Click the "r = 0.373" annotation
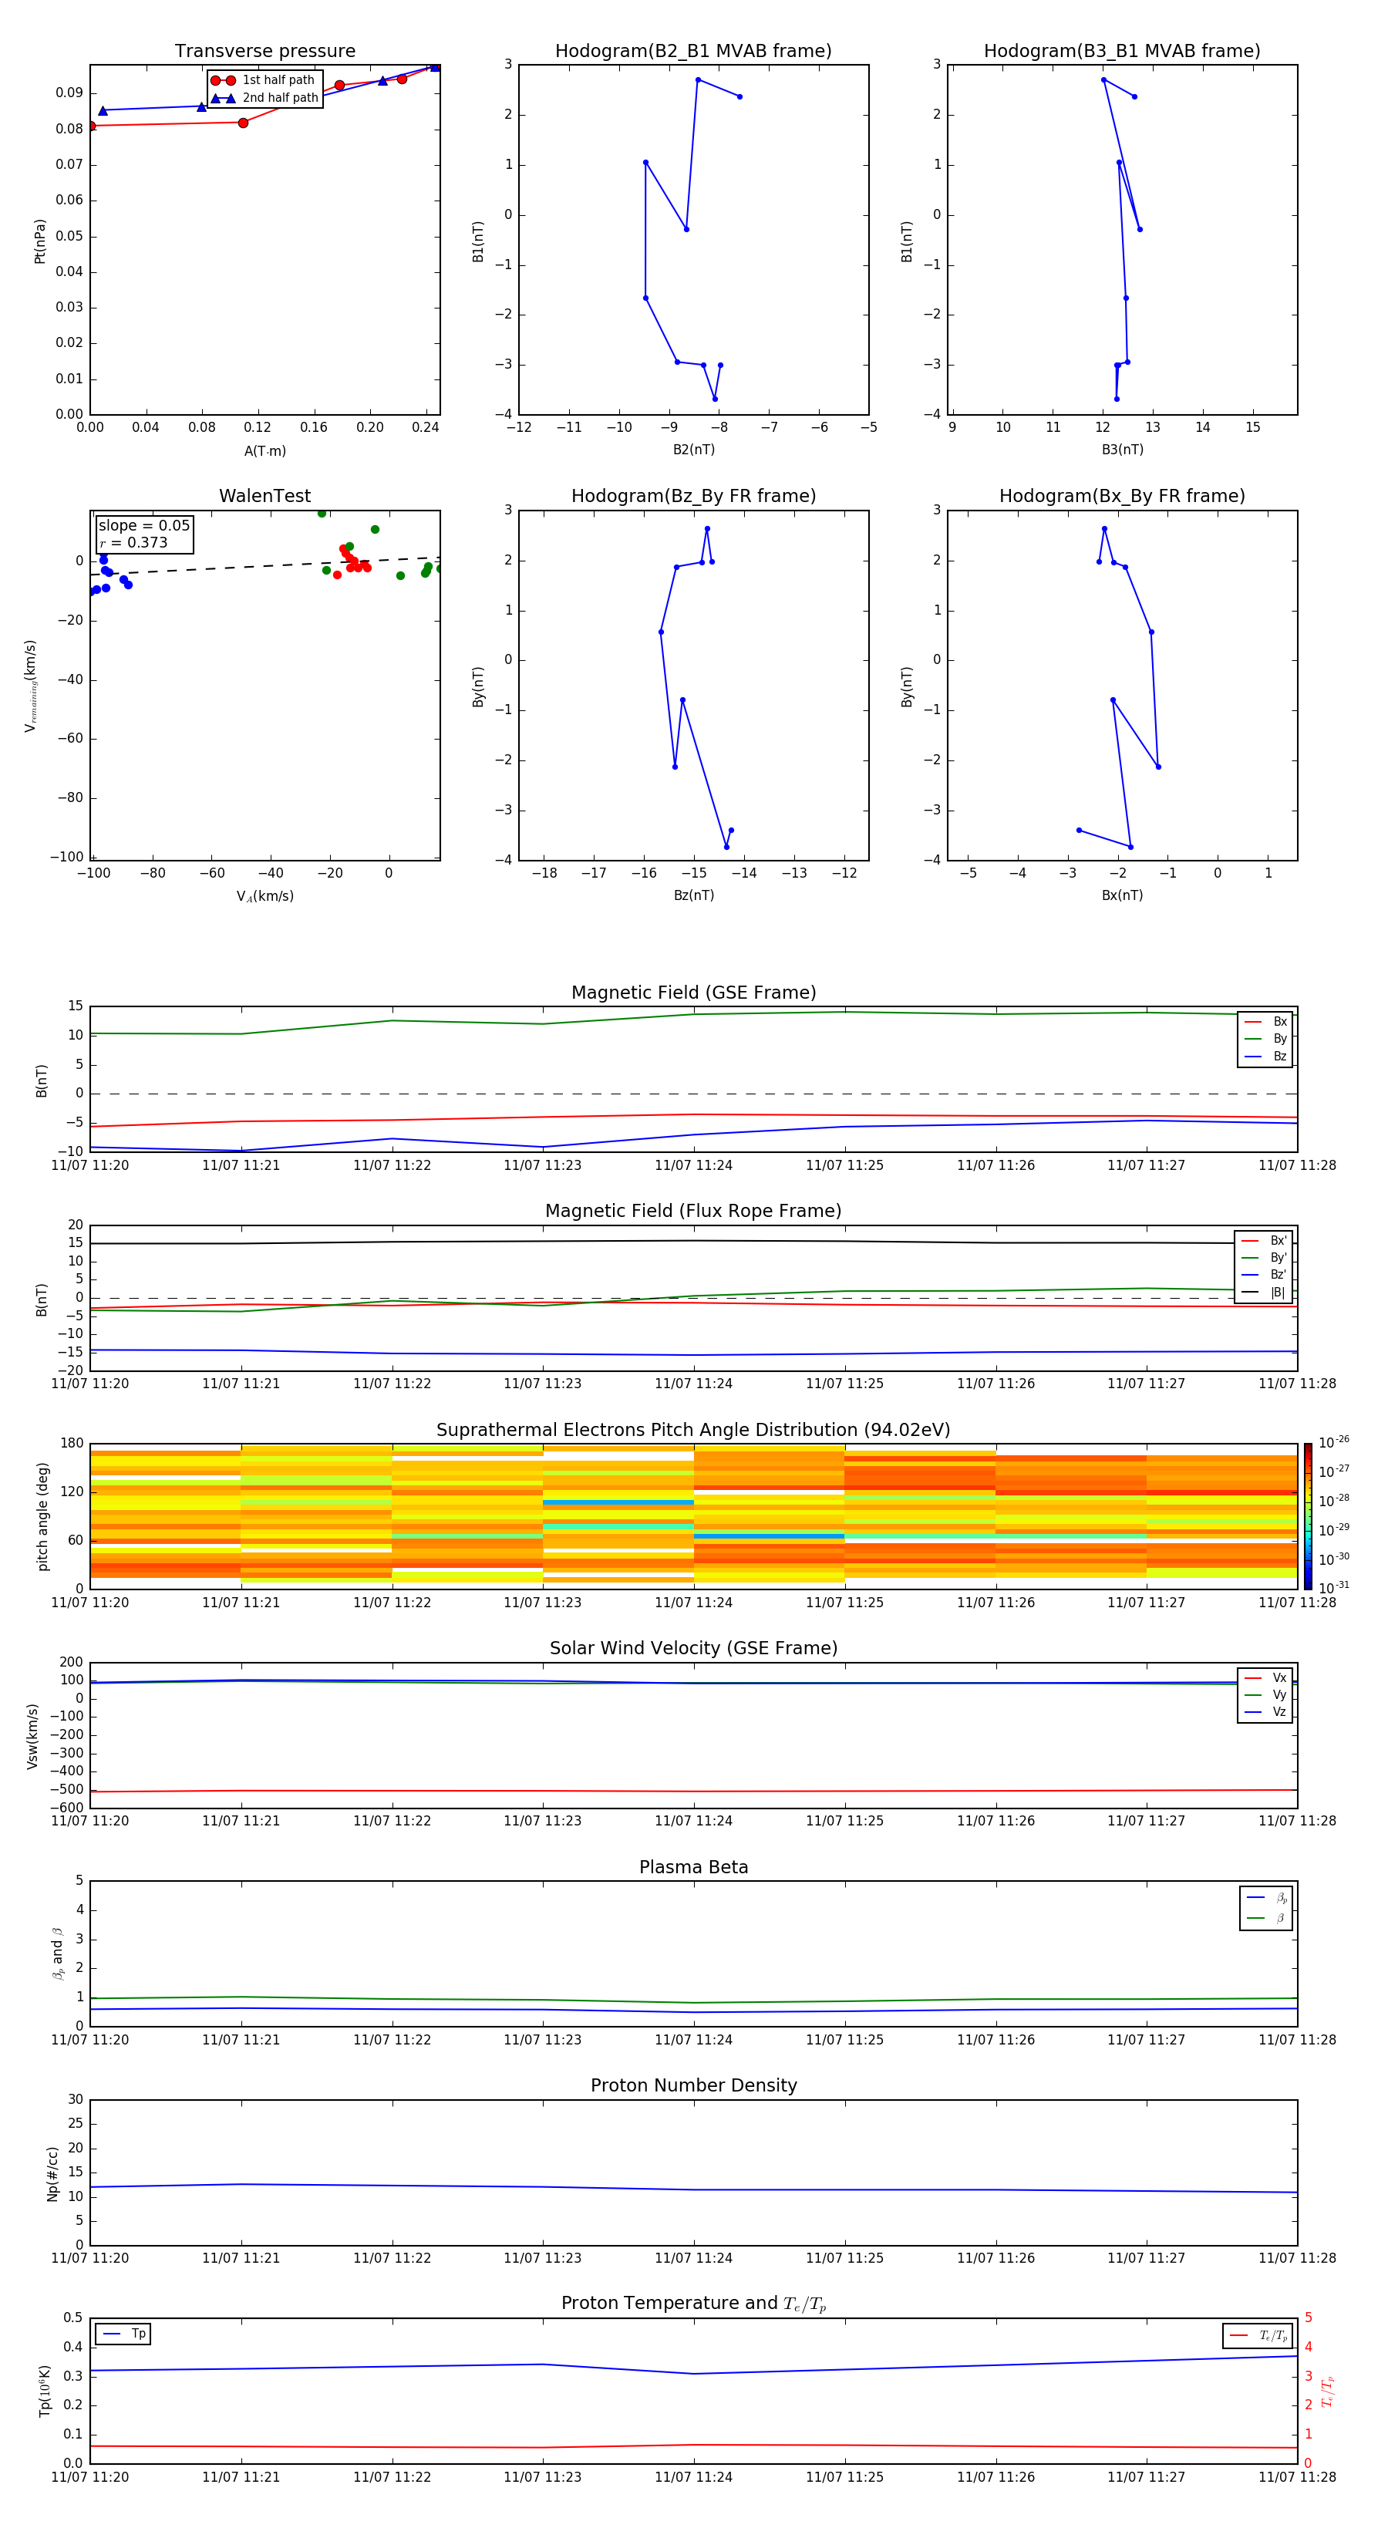Viewport: 1388px width, 2545px height. (x=133, y=542)
